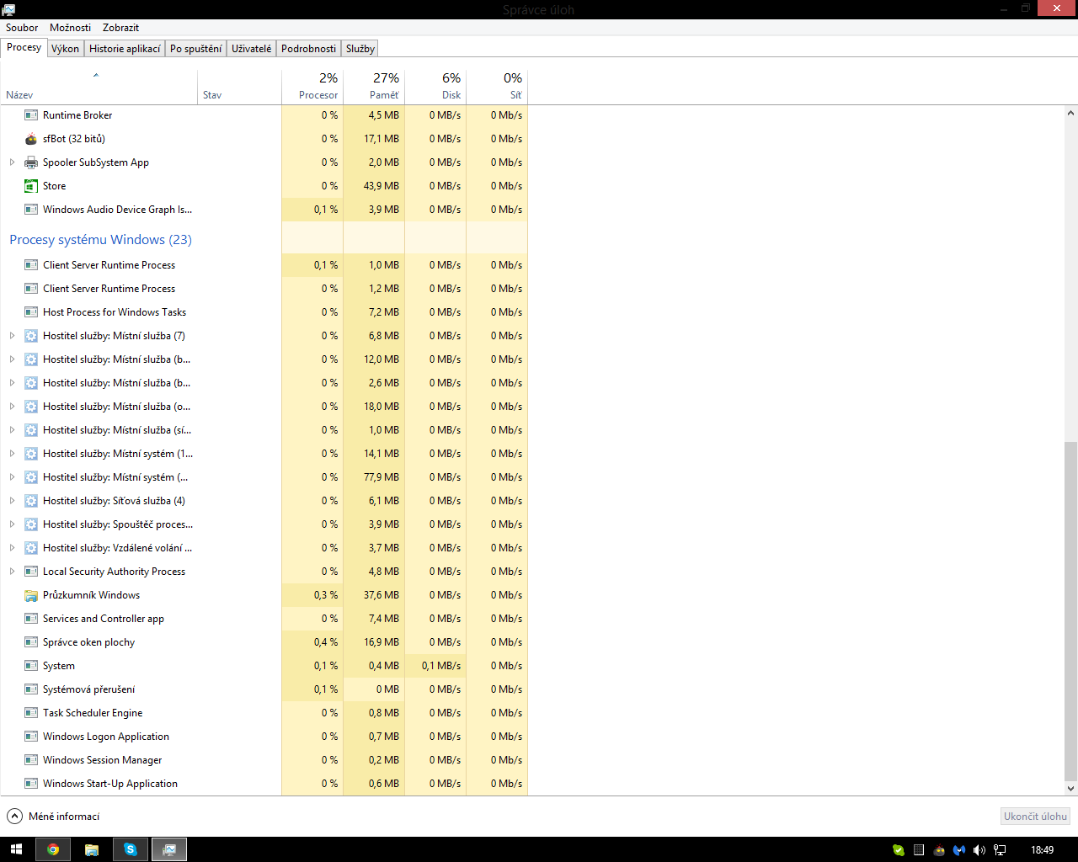1078x862 pixels.
Task: Click the Local Security Authority Process icon
Action: pyautogui.click(x=31, y=572)
